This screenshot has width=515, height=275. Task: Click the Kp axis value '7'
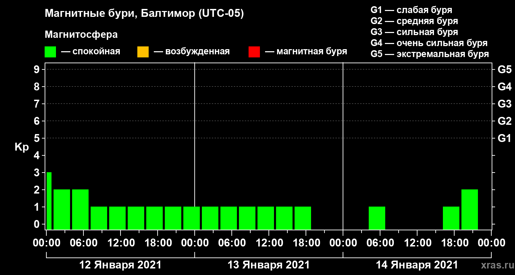coord(37,104)
